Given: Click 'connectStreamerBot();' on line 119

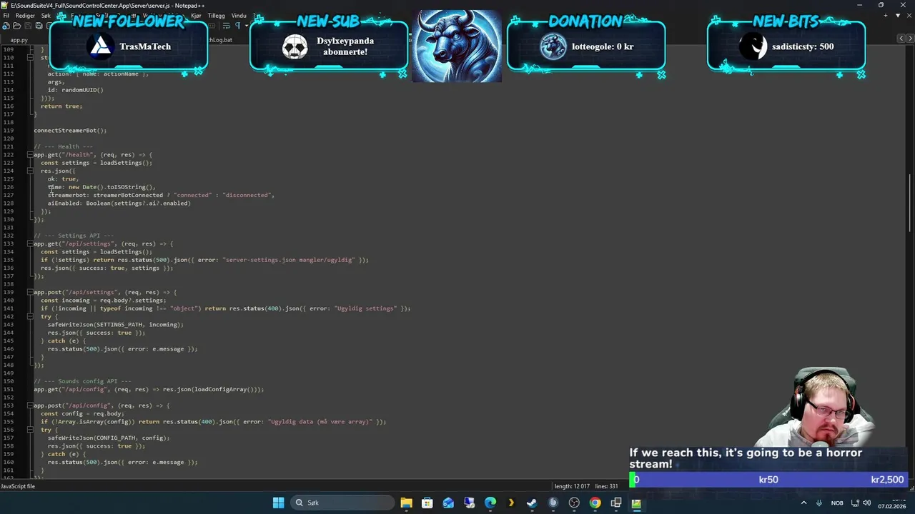Looking at the screenshot, I should click(x=70, y=131).
